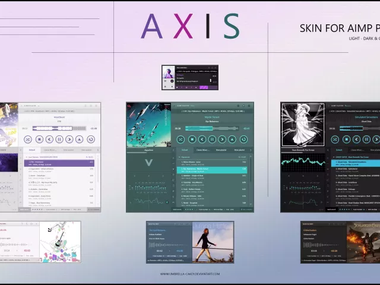Viewport: 380px width, 285px height.
Task: Select the Mystic Forest track in teal playlist
Action: coord(212,170)
